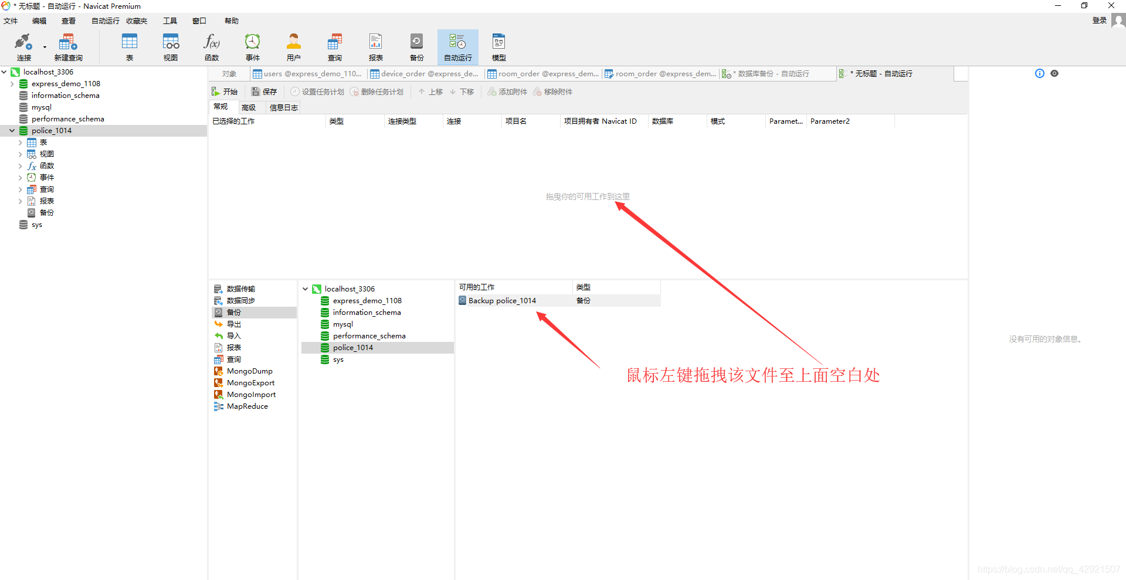
Task: Open the 编辑 menu
Action: point(39,21)
